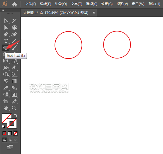Pick the Eyedropper tool
This screenshot has height=154, width=163.
(x=6, y=88)
